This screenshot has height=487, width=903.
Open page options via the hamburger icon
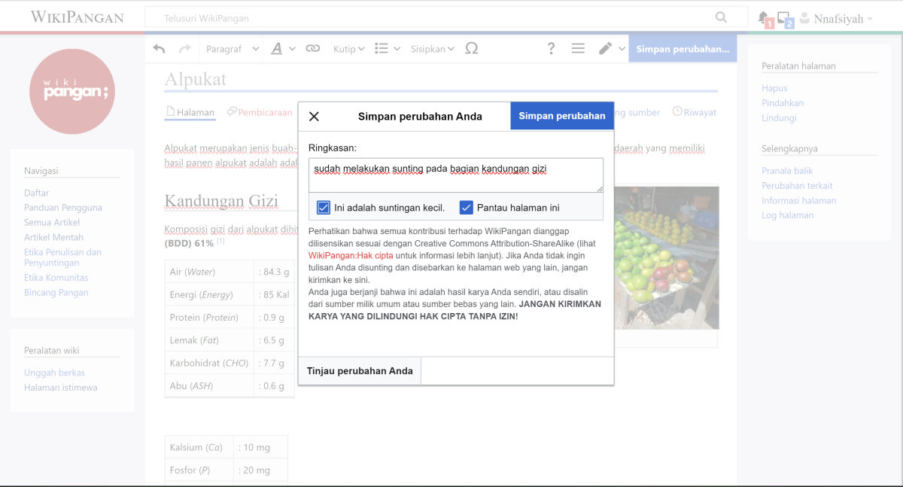(x=578, y=47)
